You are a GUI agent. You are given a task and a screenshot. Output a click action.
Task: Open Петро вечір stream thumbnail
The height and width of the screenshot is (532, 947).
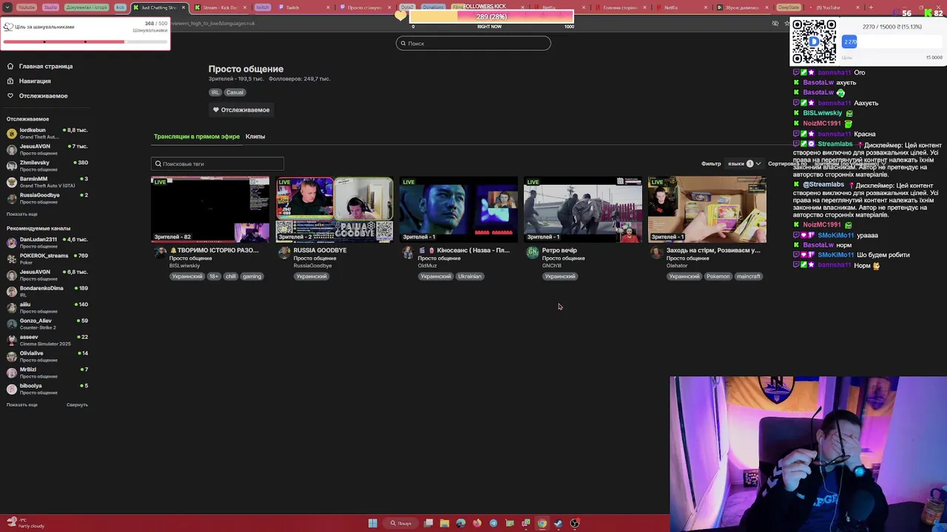(x=583, y=210)
